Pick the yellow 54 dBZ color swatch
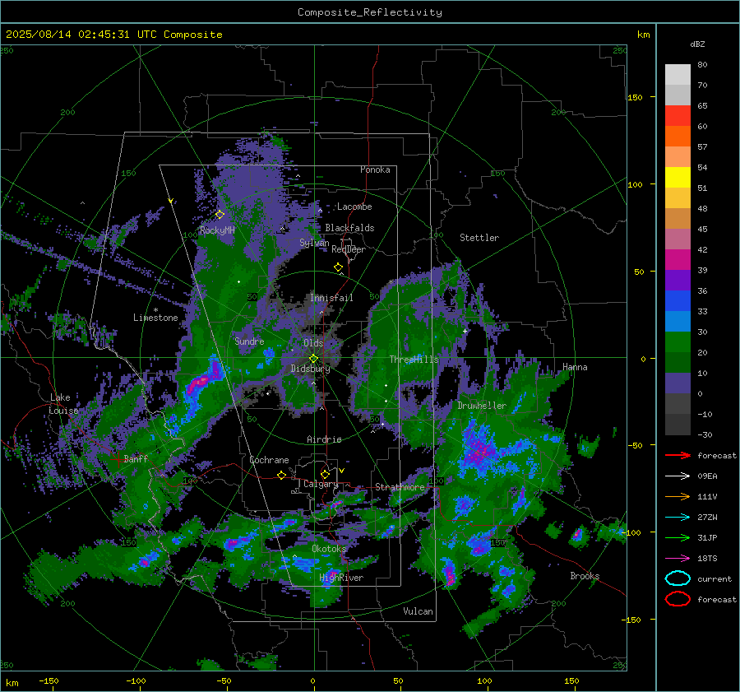740x692 pixels. coord(678,178)
